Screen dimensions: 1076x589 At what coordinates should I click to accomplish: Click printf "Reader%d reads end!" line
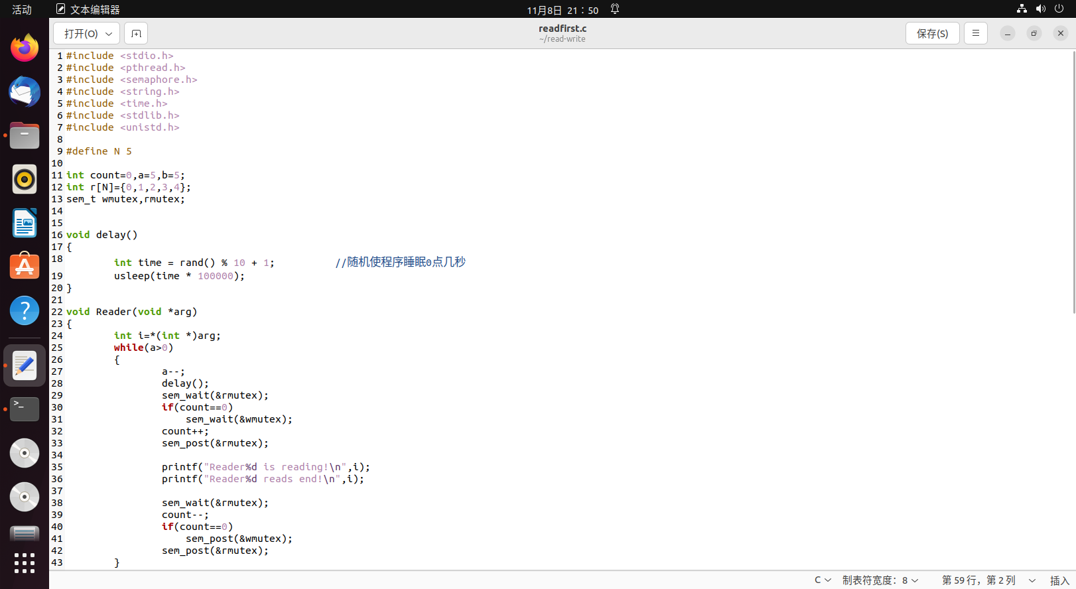tap(263, 479)
